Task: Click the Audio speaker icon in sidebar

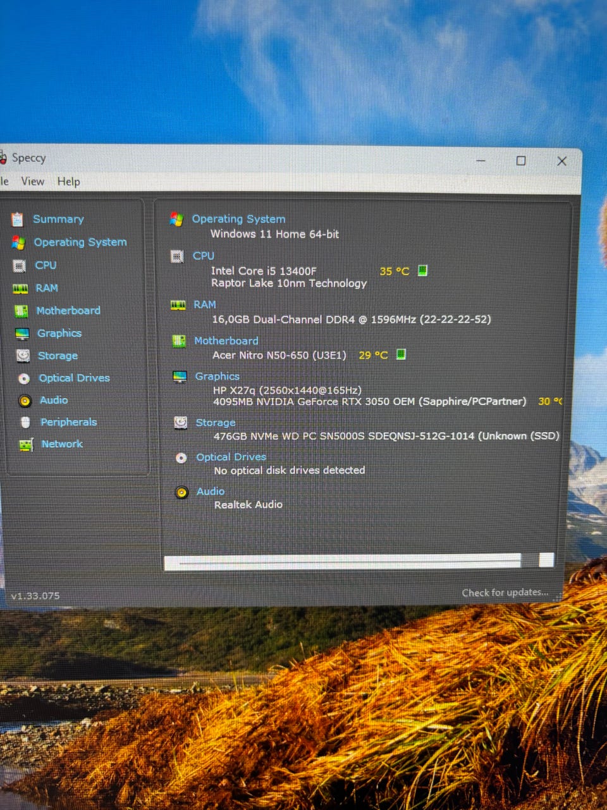Action: 25,401
